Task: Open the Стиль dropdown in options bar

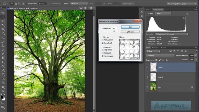Action: [79, 4]
